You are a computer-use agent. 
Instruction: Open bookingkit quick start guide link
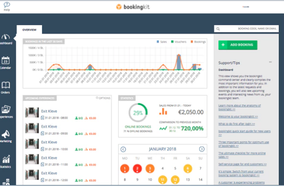tap(244, 133)
